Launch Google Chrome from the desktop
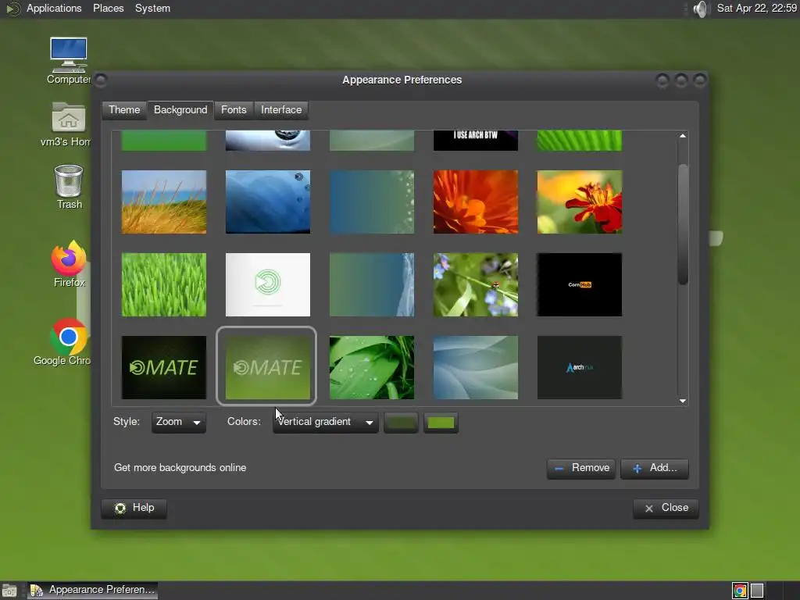This screenshot has height=600, width=800. pos(67,342)
